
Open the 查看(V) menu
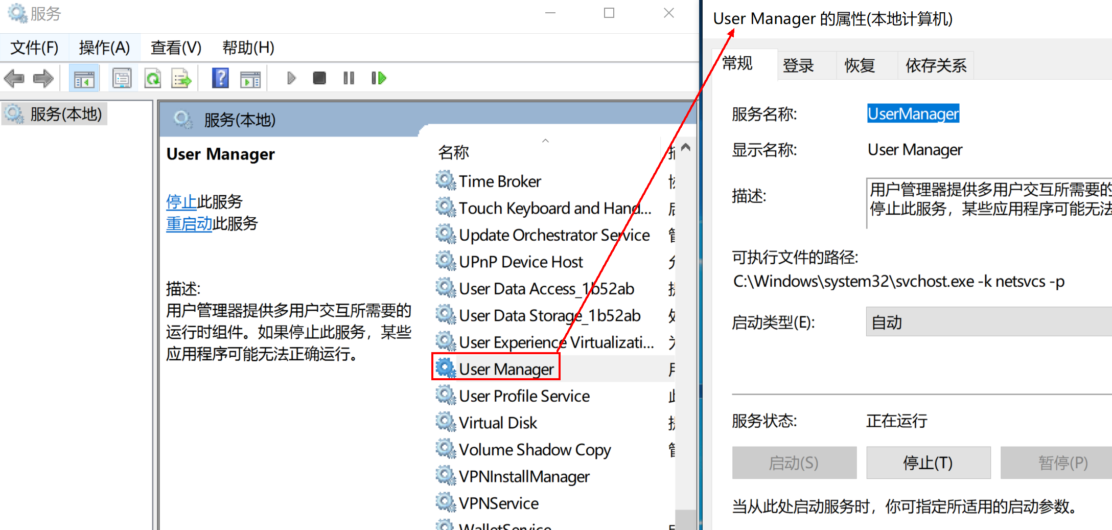pyautogui.click(x=176, y=48)
